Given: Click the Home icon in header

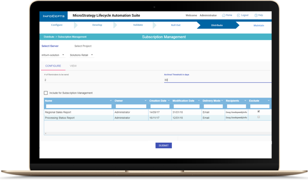Looking at the screenshot, I should [223, 15].
